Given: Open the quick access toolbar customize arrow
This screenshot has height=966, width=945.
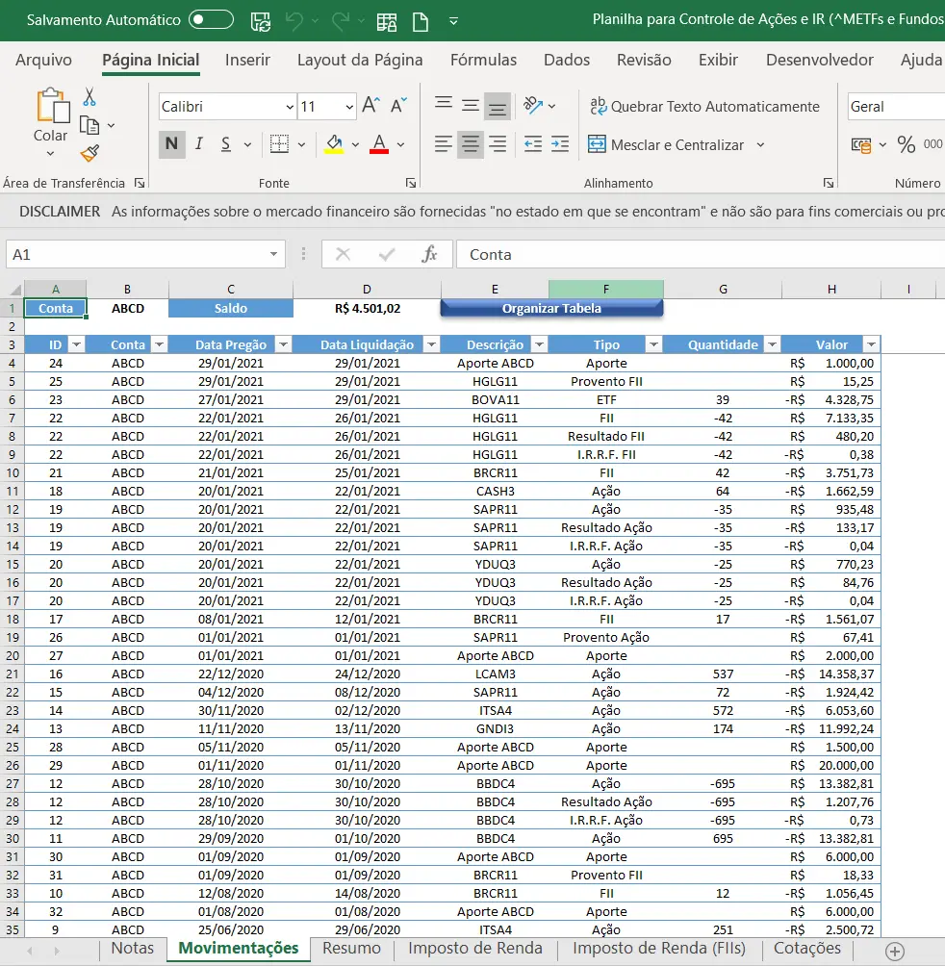Looking at the screenshot, I should tap(453, 21).
